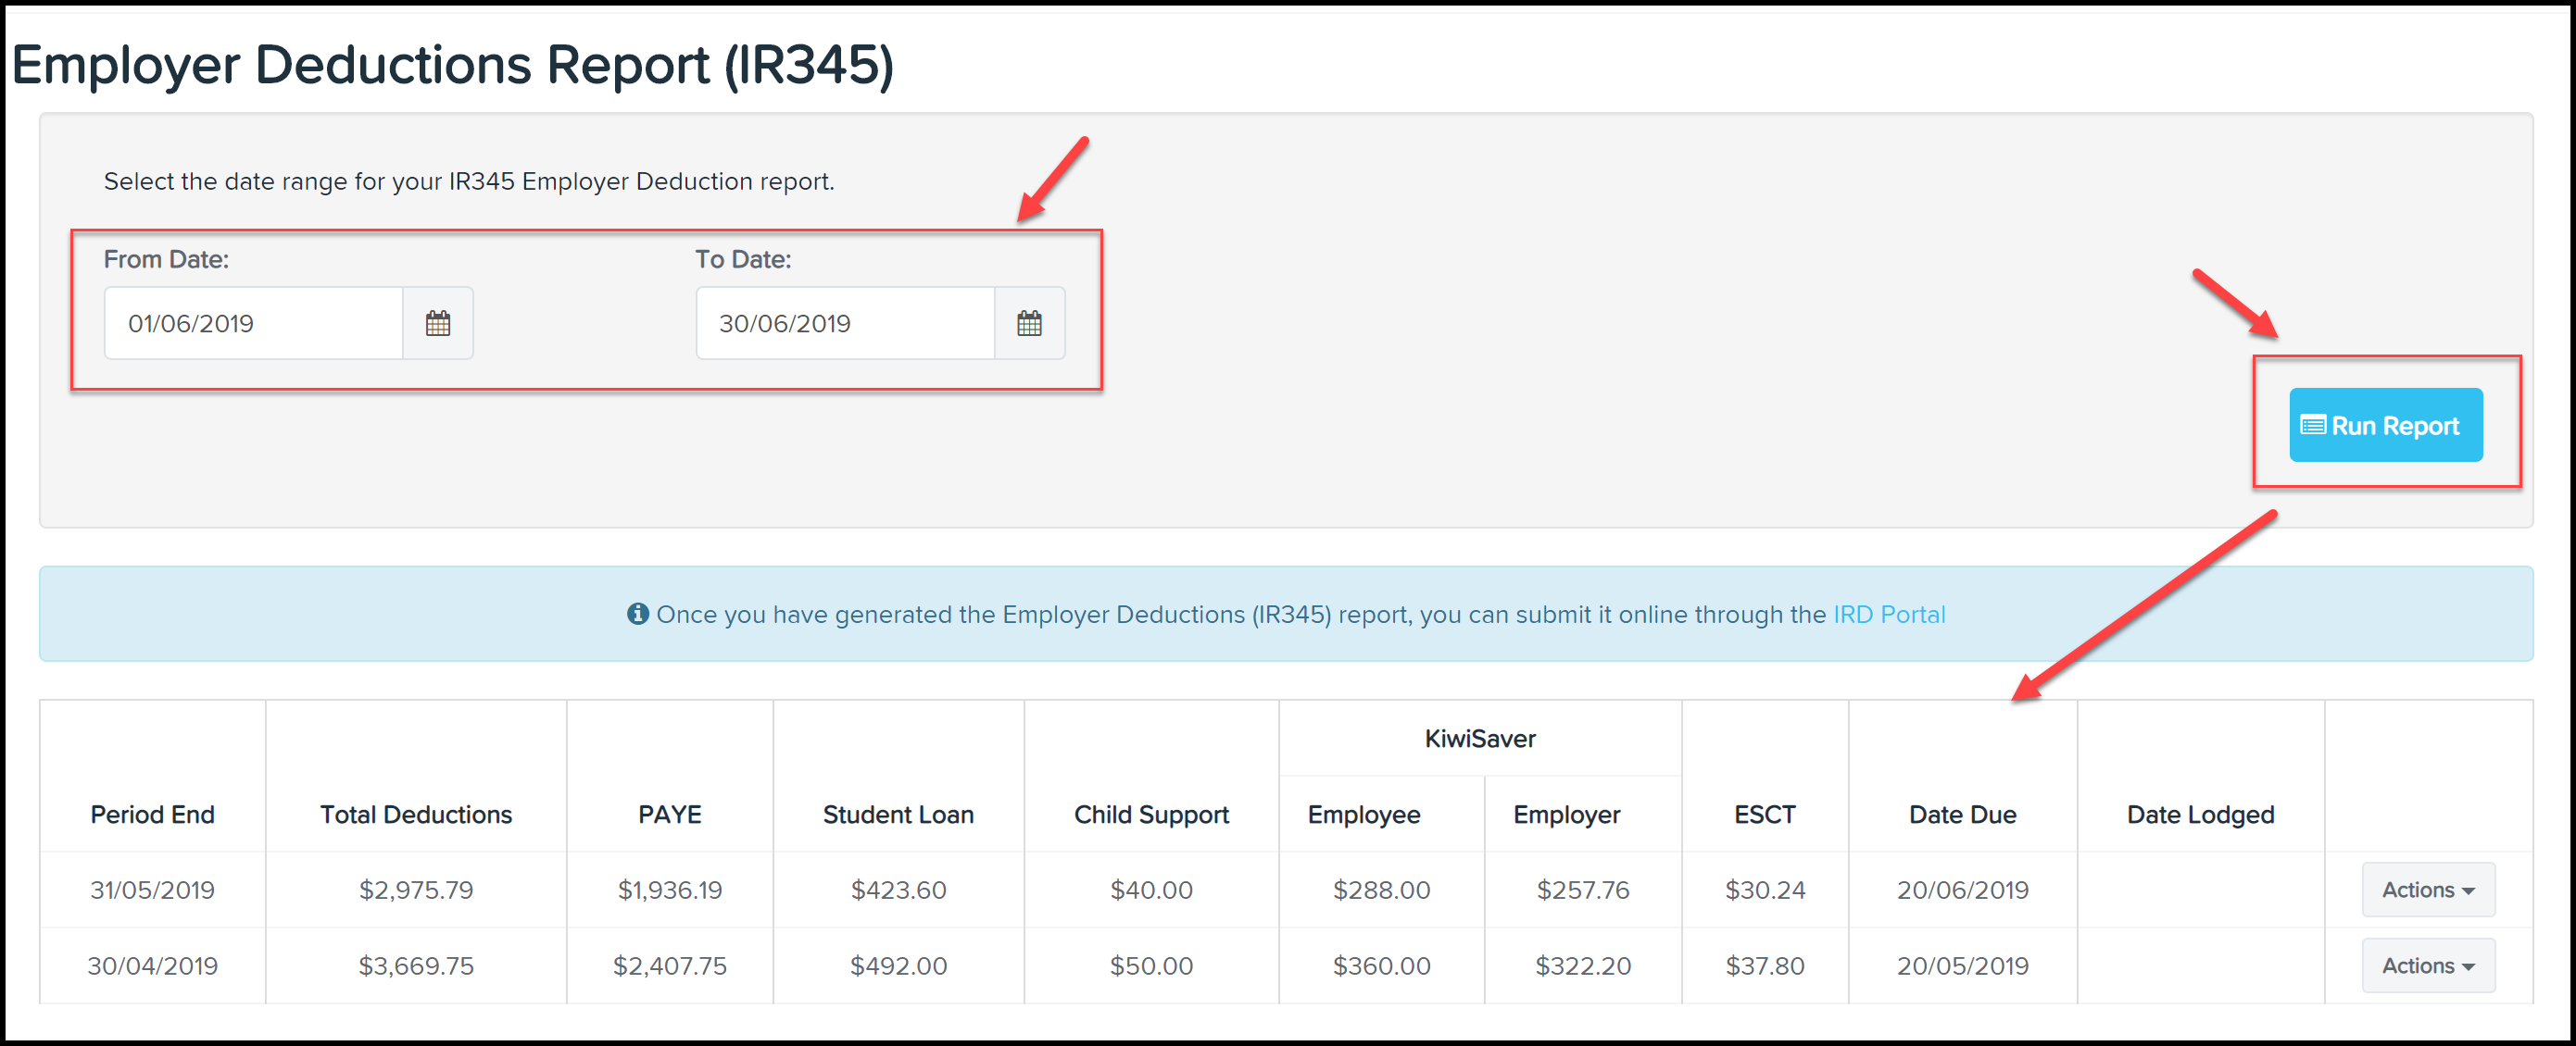Click total deductions value $2,975.79
The width and height of the screenshot is (2576, 1046).
tap(416, 890)
